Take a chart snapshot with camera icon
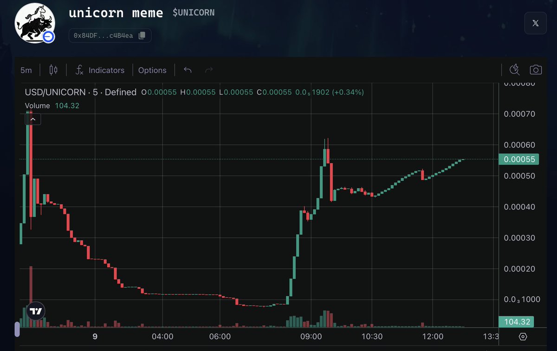This screenshot has height=351, width=557. (x=536, y=70)
